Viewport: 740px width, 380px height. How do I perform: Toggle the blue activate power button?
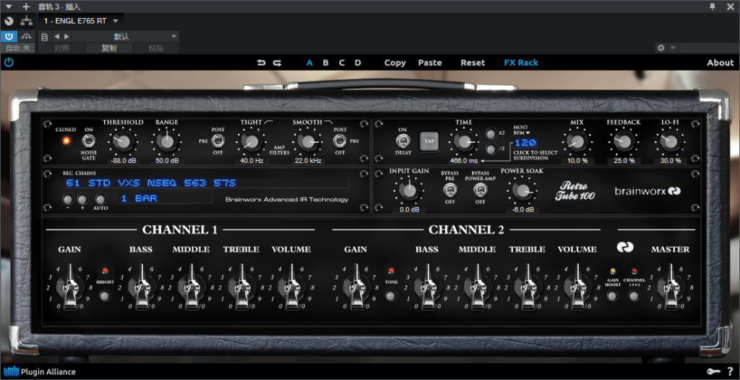(9, 37)
